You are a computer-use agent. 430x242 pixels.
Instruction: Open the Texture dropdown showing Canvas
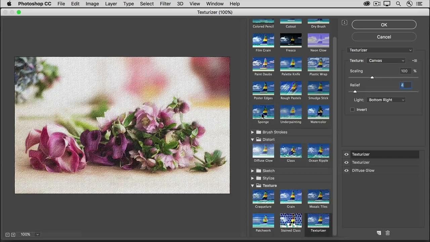point(386,61)
